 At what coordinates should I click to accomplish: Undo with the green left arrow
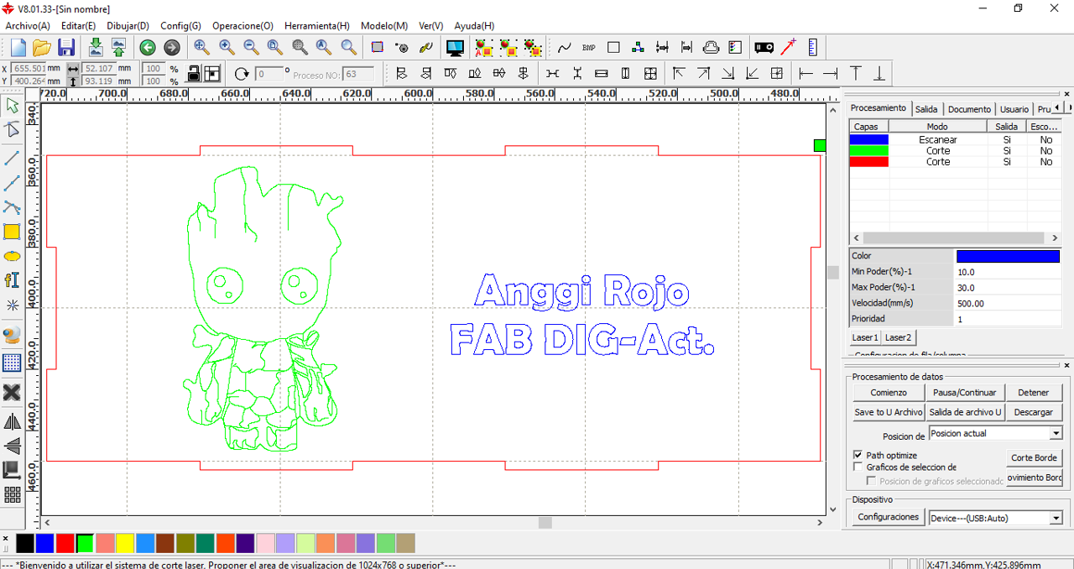click(148, 48)
